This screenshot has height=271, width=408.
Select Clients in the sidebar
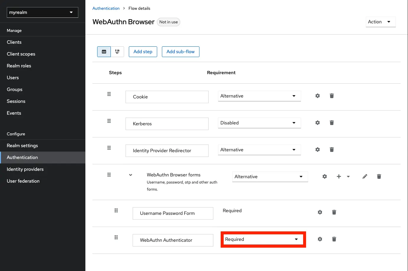click(14, 42)
